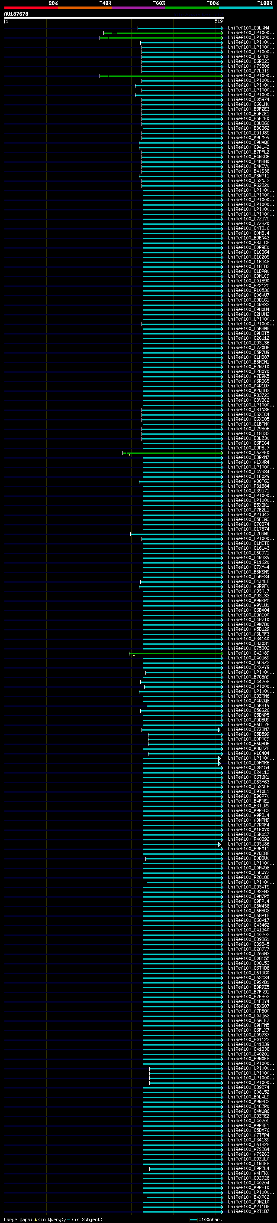The width and height of the screenshot is (277, 1223).
Task: Select the UniRef100_A9SMJ7 label
Action: (248, 592)
